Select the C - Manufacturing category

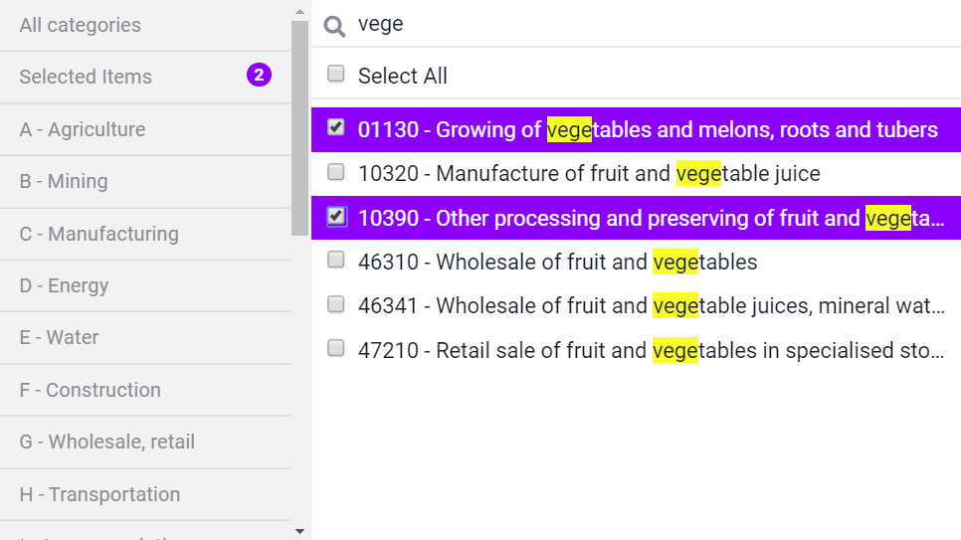click(x=145, y=234)
